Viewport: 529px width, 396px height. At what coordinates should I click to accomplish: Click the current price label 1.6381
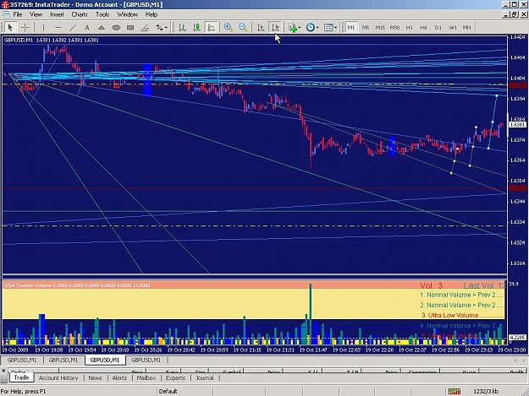517,124
